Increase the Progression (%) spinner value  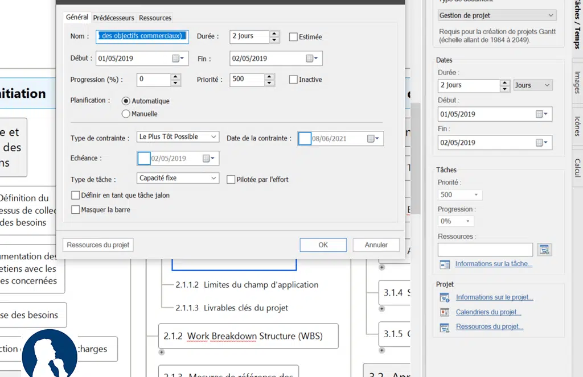(x=175, y=76)
